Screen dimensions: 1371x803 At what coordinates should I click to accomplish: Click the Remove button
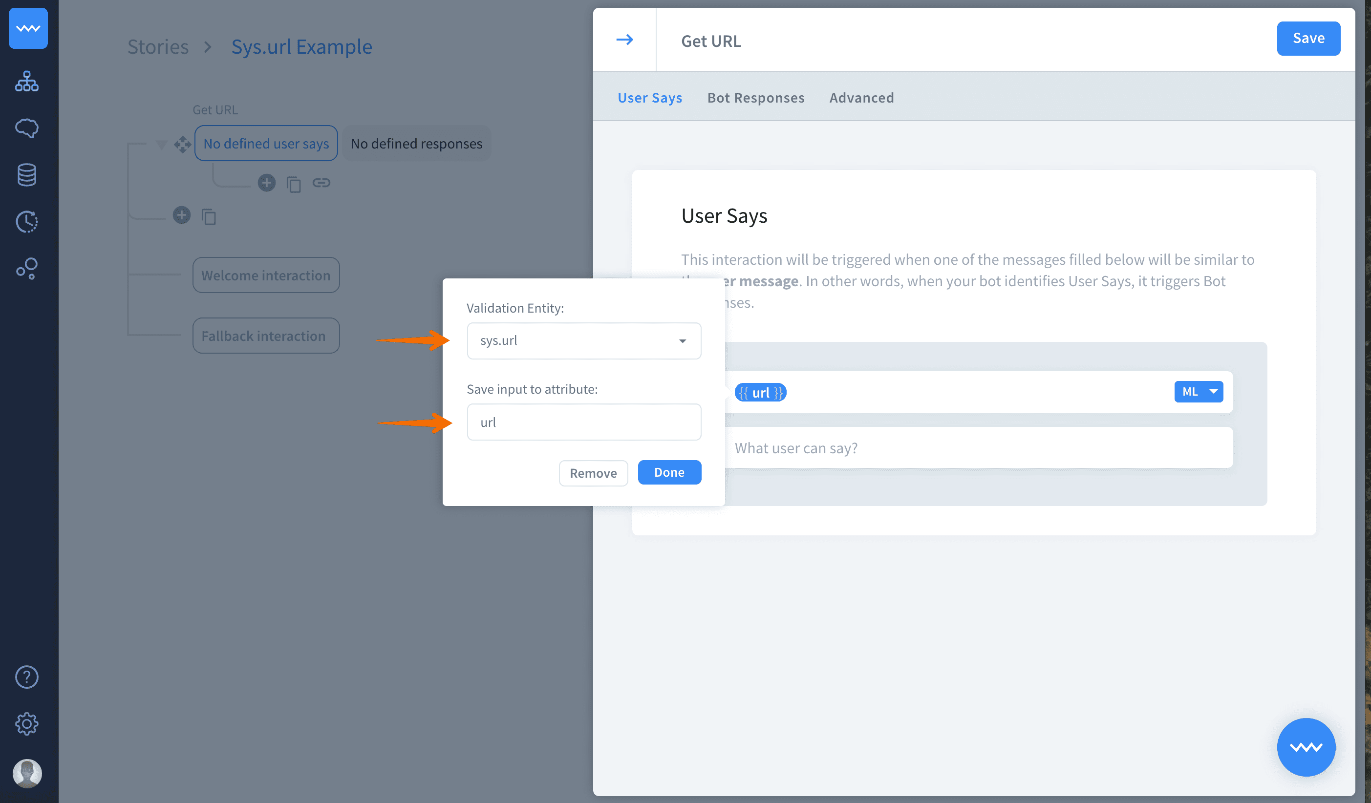593,473
